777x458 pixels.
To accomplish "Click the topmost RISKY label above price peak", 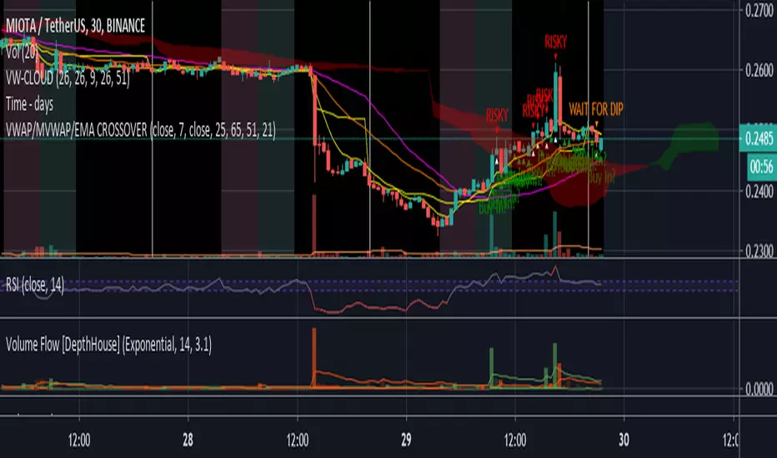I will click(555, 42).
